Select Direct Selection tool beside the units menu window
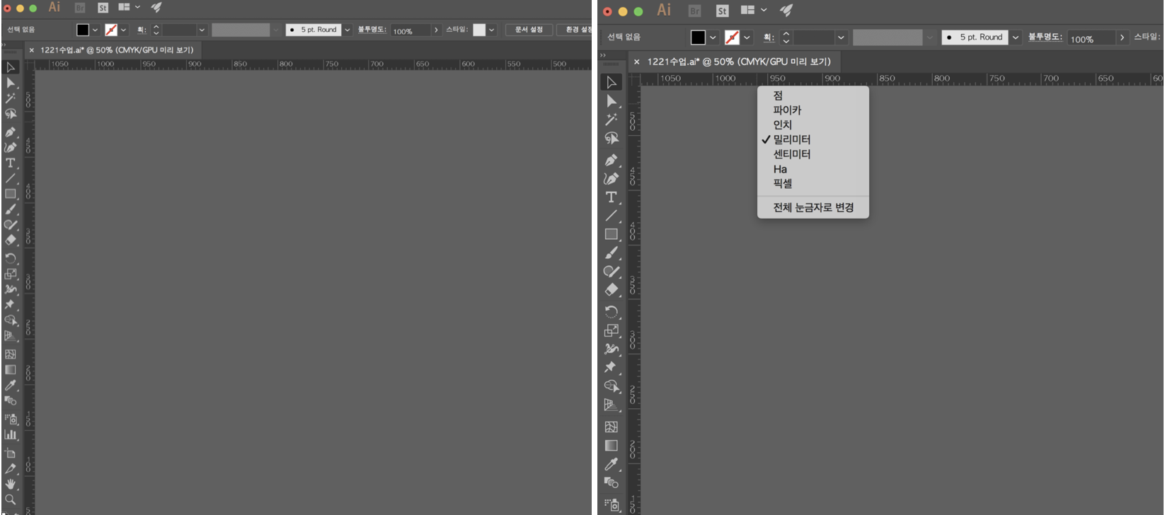 [612, 101]
